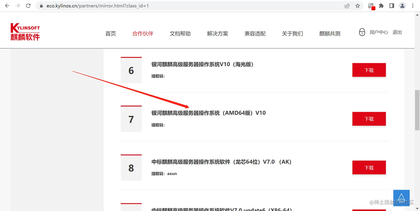Click the page vertical scrollbar thumb
This screenshot has width=420, height=211.
[x=417, y=110]
